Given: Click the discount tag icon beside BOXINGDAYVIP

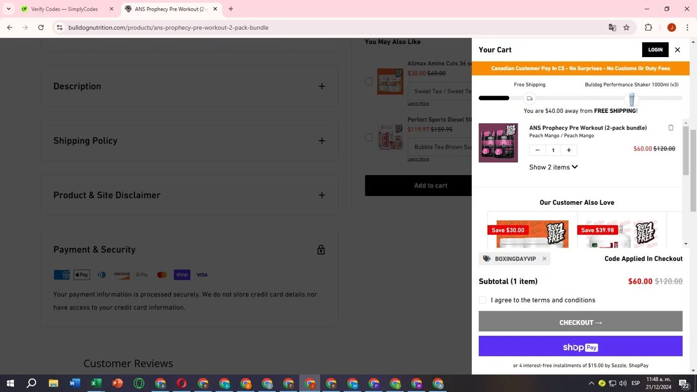Looking at the screenshot, I should [487, 259].
